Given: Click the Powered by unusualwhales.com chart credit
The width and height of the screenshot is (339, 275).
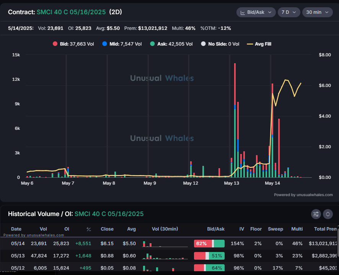Looking at the screenshot, I should pyautogui.click(x=303, y=195).
